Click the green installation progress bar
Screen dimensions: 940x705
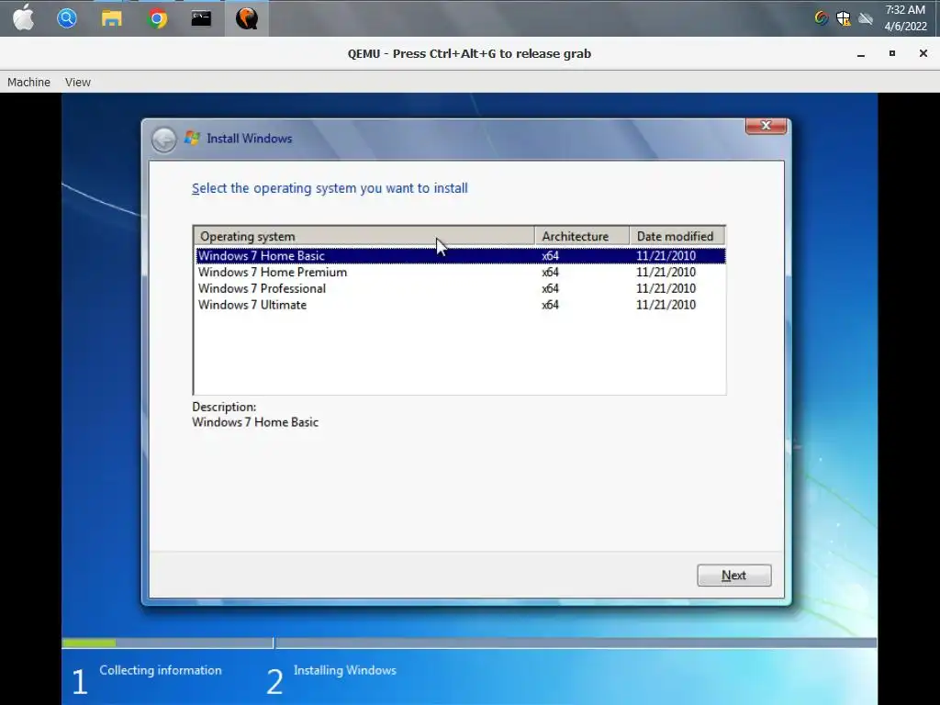[89, 643]
